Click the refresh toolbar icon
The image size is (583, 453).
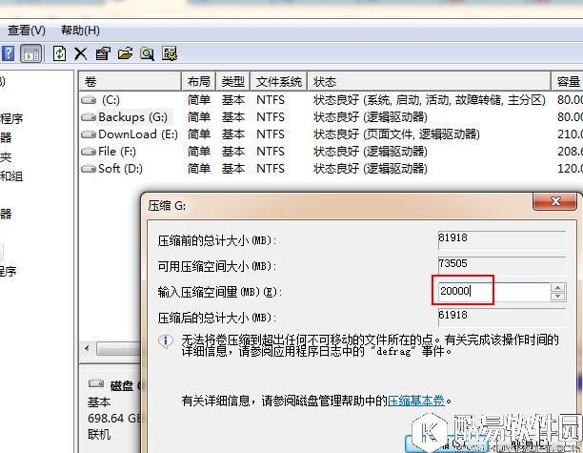[x=59, y=54]
